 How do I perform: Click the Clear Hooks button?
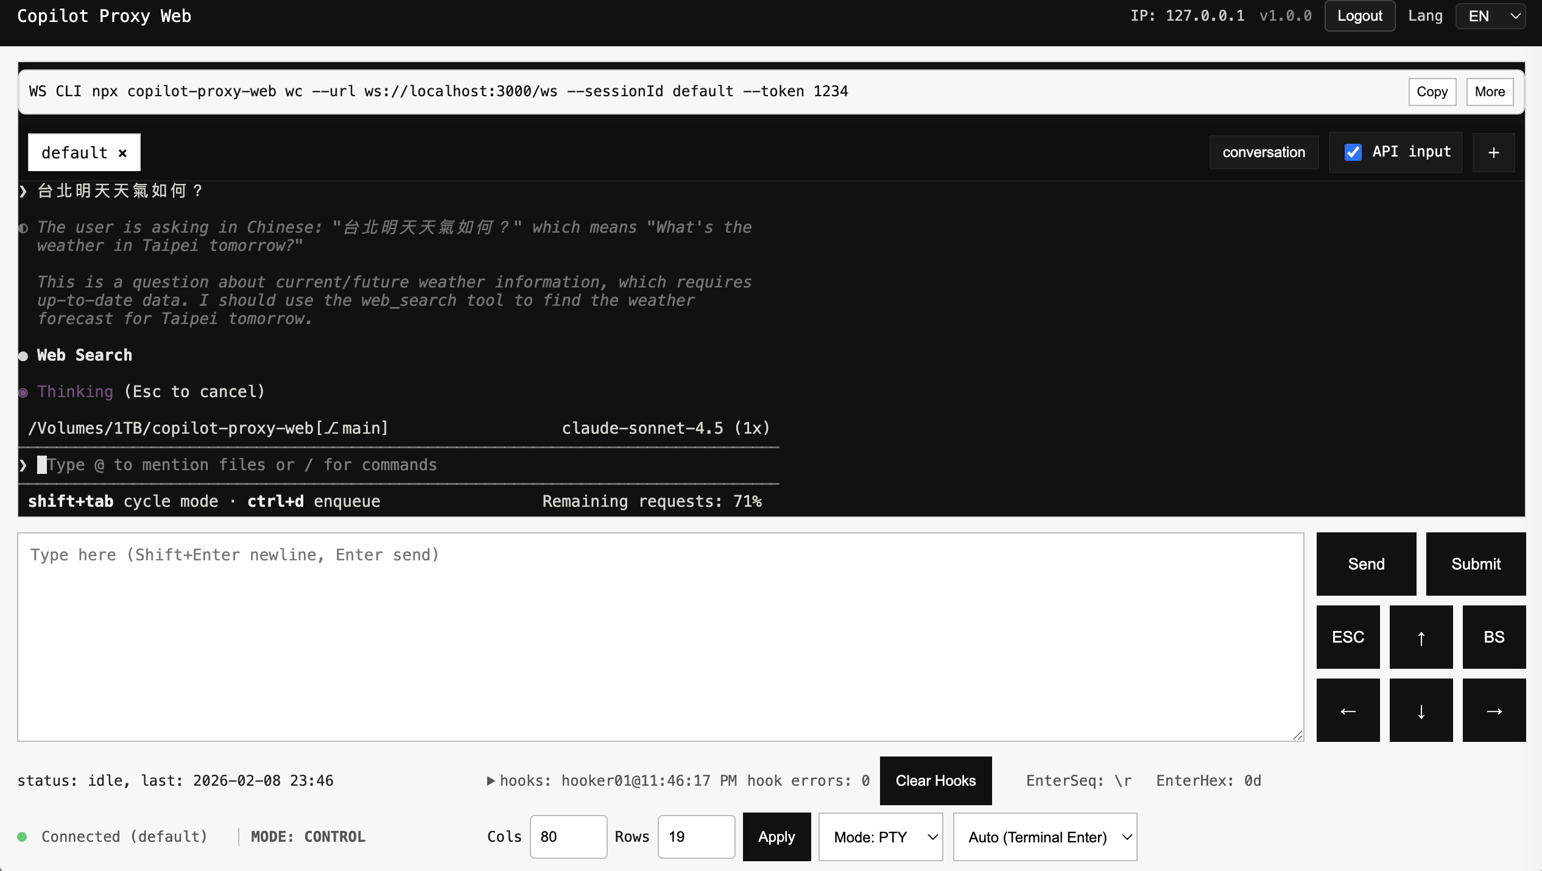(x=935, y=781)
